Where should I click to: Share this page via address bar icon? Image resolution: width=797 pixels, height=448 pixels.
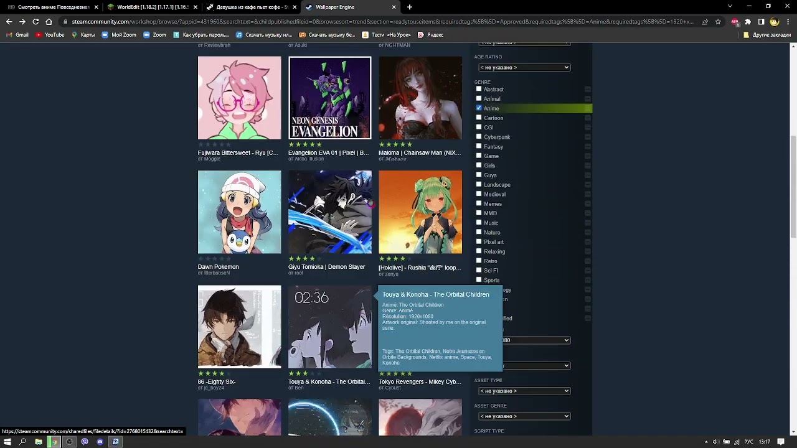click(x=705, y=22)
